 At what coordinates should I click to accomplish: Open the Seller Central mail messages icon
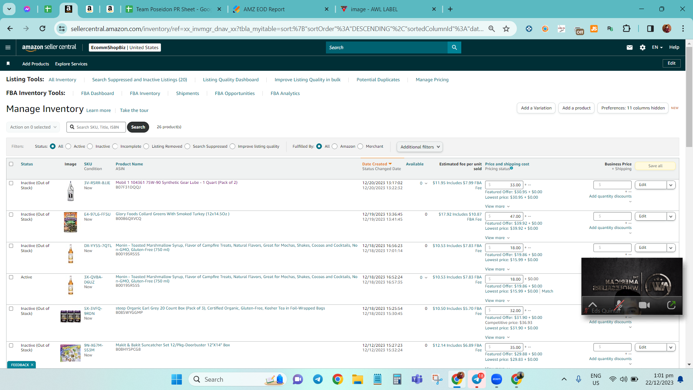(x=629, y=47)
